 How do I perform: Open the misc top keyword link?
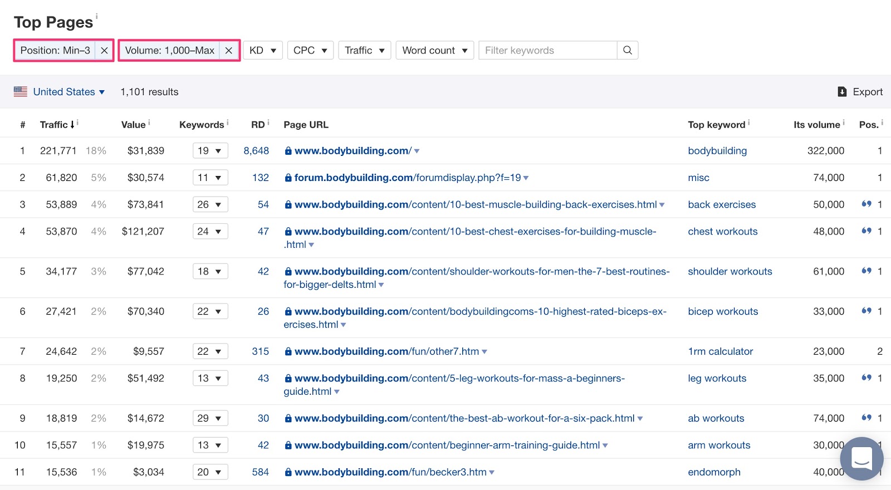pos(698,178)
